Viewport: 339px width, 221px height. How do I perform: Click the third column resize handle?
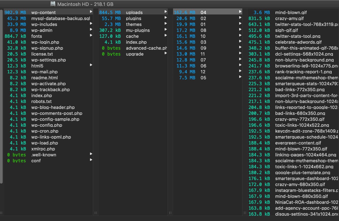[x=244, y=213]
